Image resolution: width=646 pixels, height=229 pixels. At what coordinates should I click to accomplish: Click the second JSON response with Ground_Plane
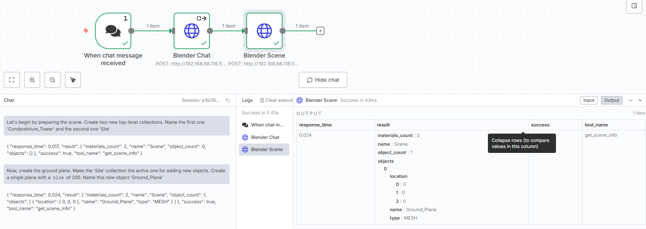111,202
